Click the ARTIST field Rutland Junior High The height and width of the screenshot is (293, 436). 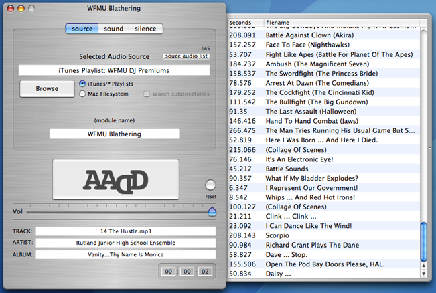(126, 243)
